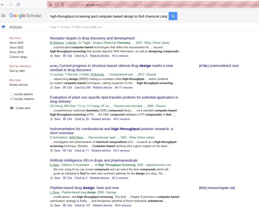Screen dimensions: 259x210
Task: Open Custom range date filter
Action: pos(19,57)
